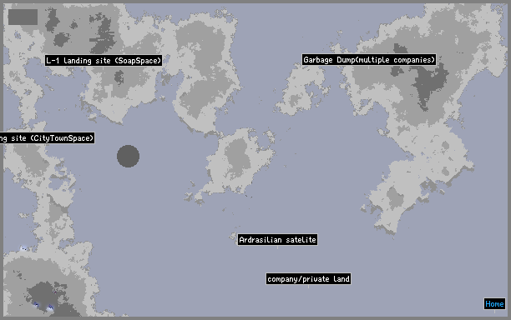Click the small dark patch below the SoapSpace label
The height and width of the screenshot is (320, 511).
tap(119, 77)
